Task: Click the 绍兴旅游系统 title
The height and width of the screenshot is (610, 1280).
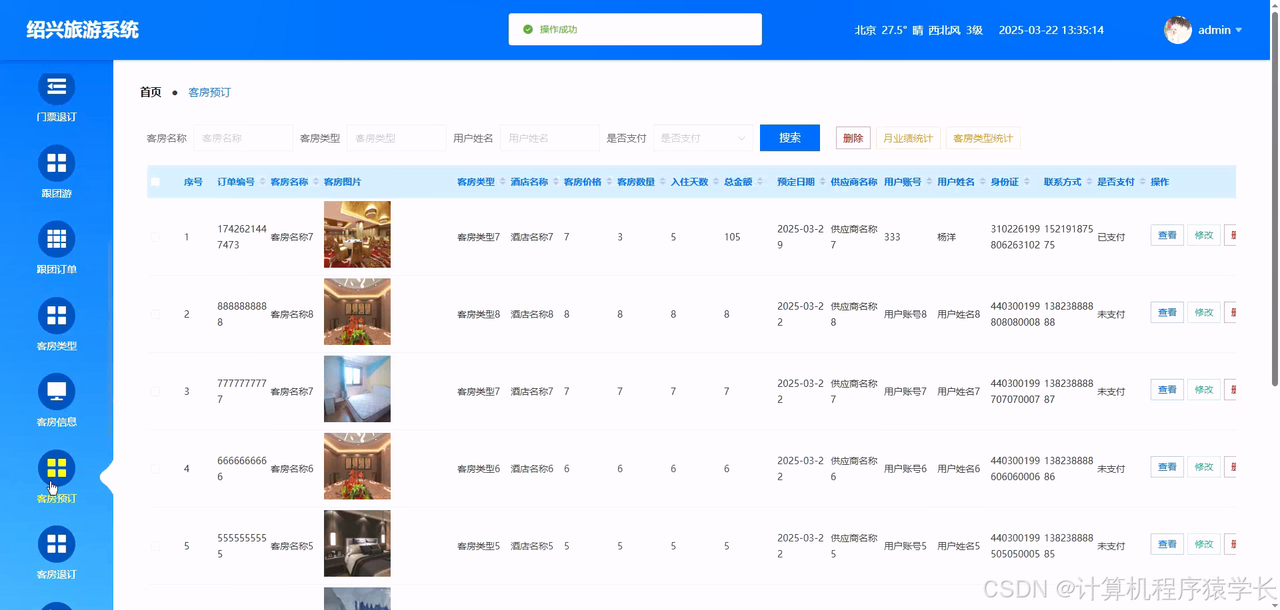Action: click(83, 30)
